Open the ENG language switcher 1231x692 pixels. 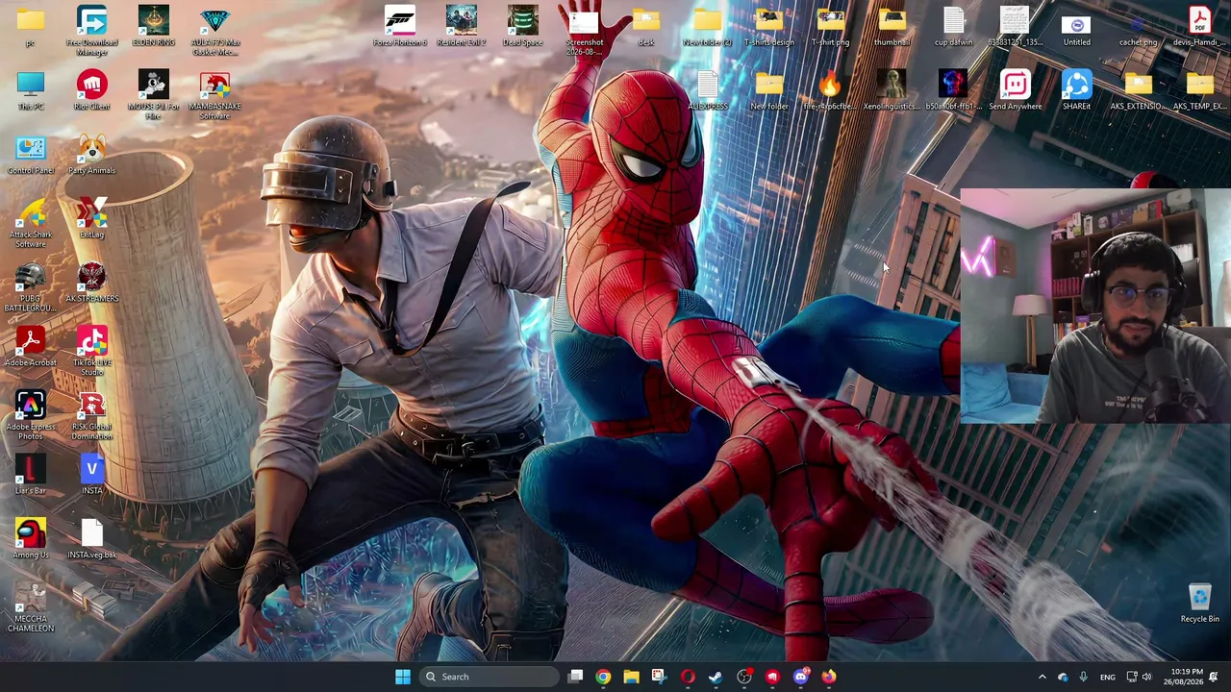[1108, 677]
